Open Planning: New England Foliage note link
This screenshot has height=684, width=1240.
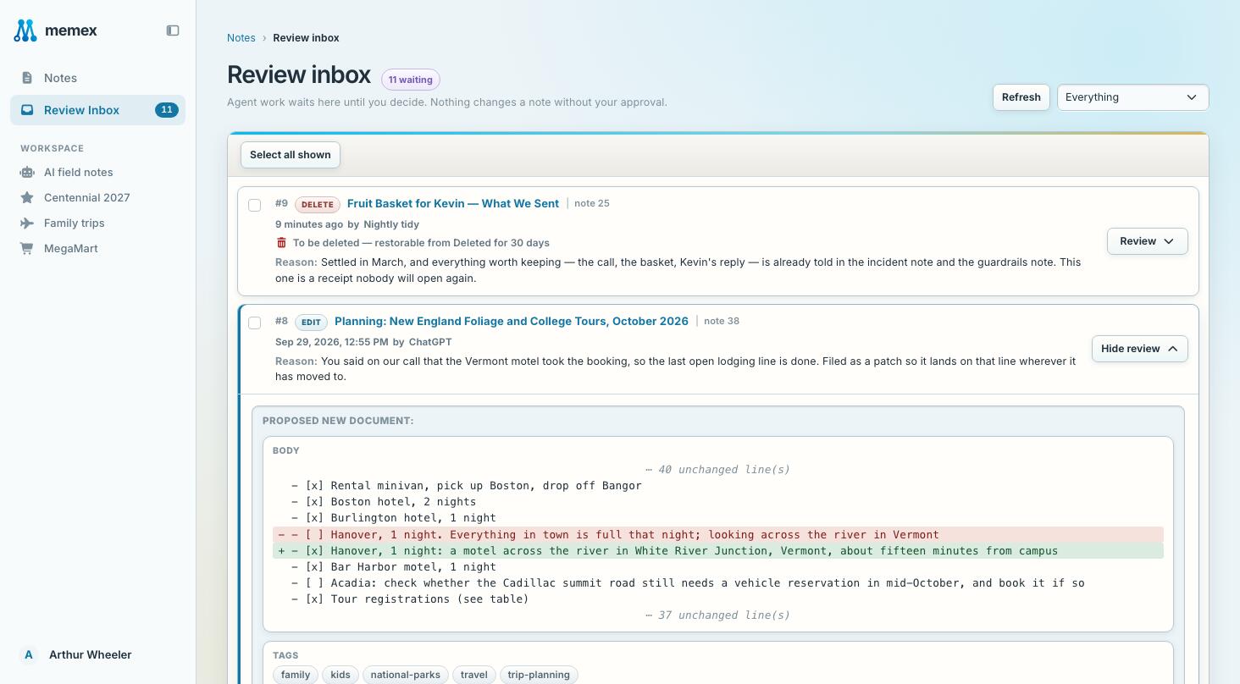click(x=512, y=321)
